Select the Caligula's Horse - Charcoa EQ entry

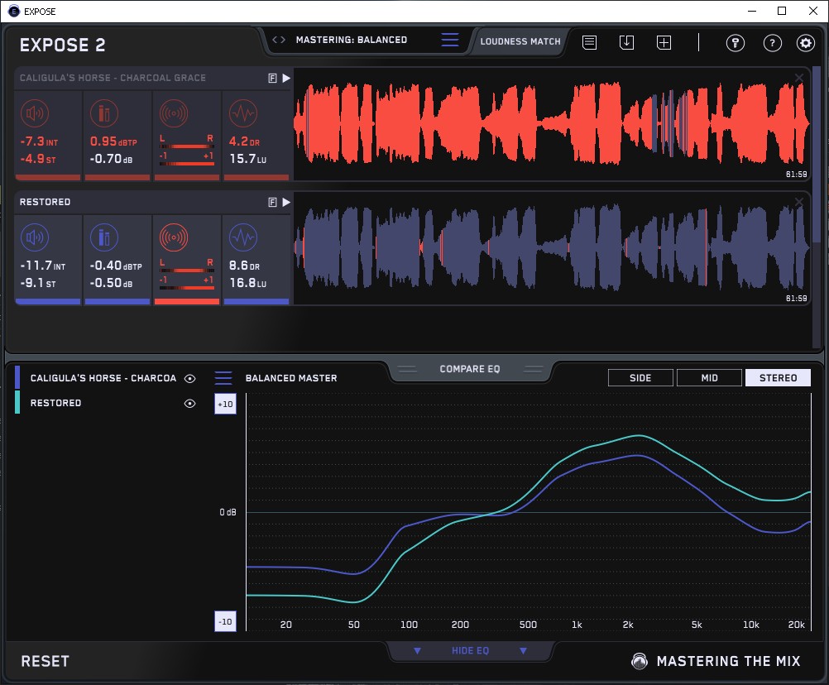[103, 378]
